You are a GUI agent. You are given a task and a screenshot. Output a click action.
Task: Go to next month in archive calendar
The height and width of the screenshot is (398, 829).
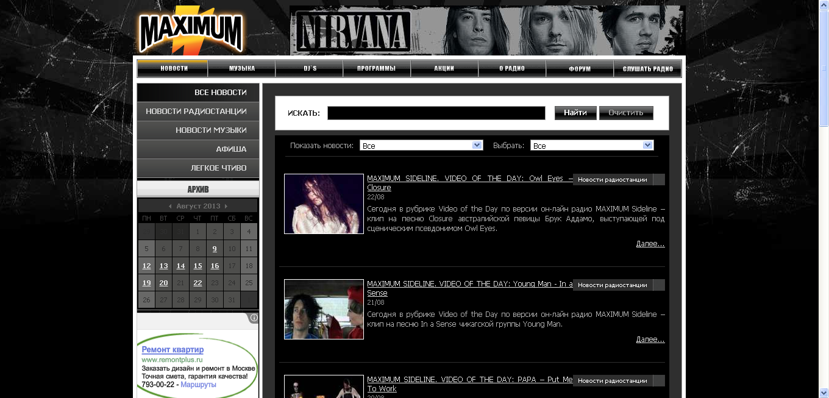tap(226, 206)
